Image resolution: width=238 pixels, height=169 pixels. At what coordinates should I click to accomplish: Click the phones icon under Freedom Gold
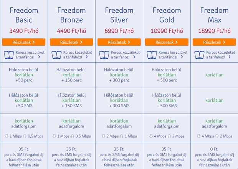(x=152, y=55)
